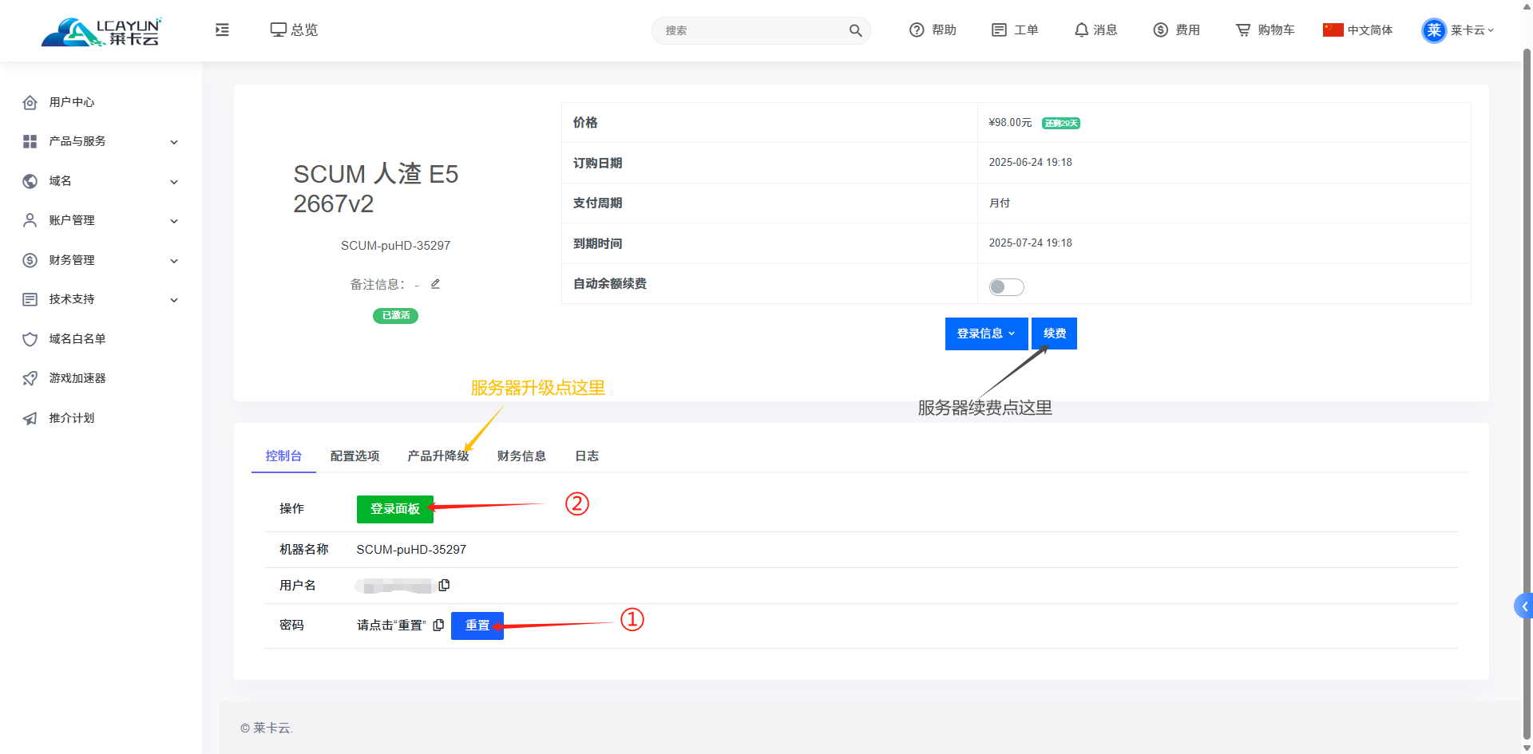The width and height of the screenshot is (1533, 754).
Task: Click the 域名 globe icon
Action: [x=30, y=181]
